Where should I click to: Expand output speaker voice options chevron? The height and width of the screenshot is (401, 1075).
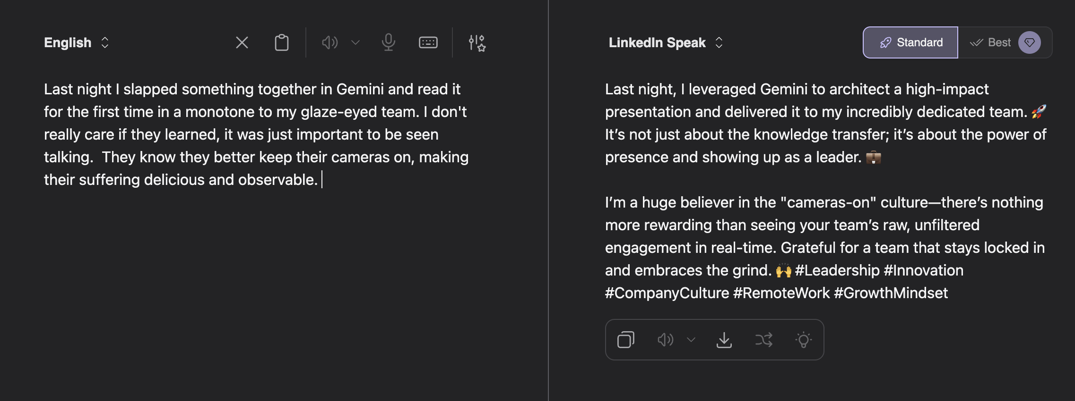[x=691, y=340]
